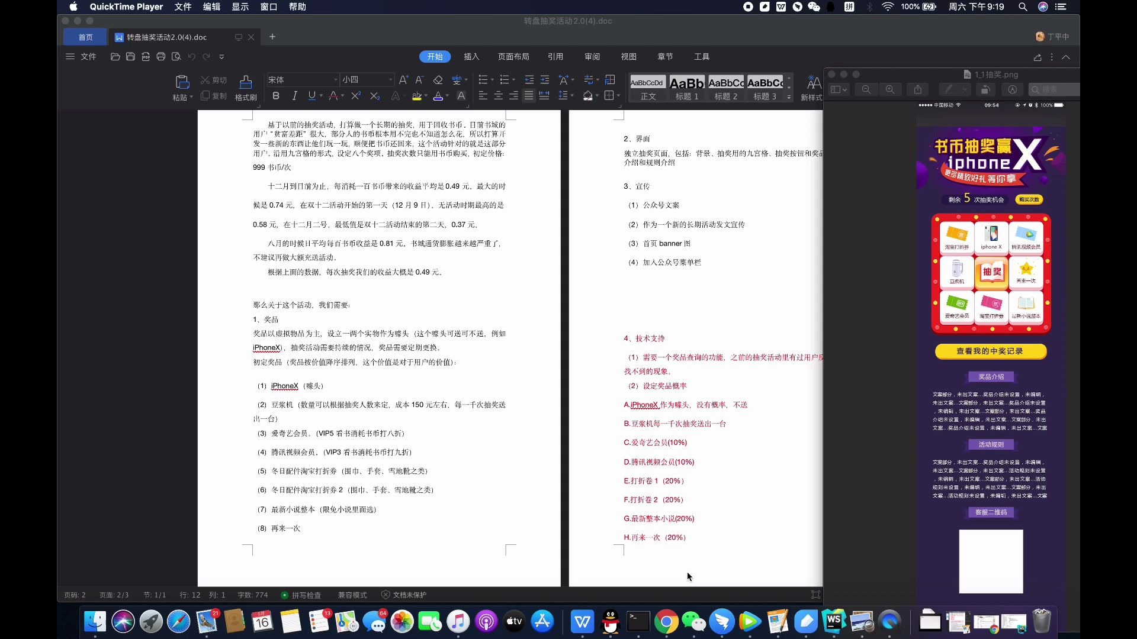The image size is (1137, 639).
Task: Click 文档未保护 in status bar
Action: coord(404,595)
